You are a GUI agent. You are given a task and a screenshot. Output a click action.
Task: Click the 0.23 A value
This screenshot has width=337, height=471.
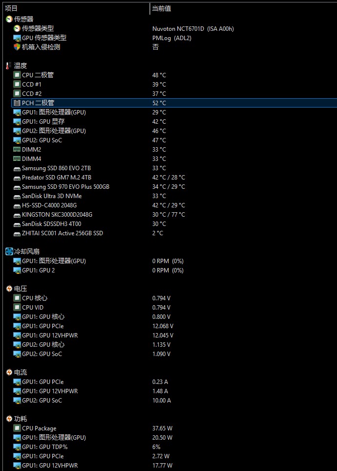click(160, 382)
